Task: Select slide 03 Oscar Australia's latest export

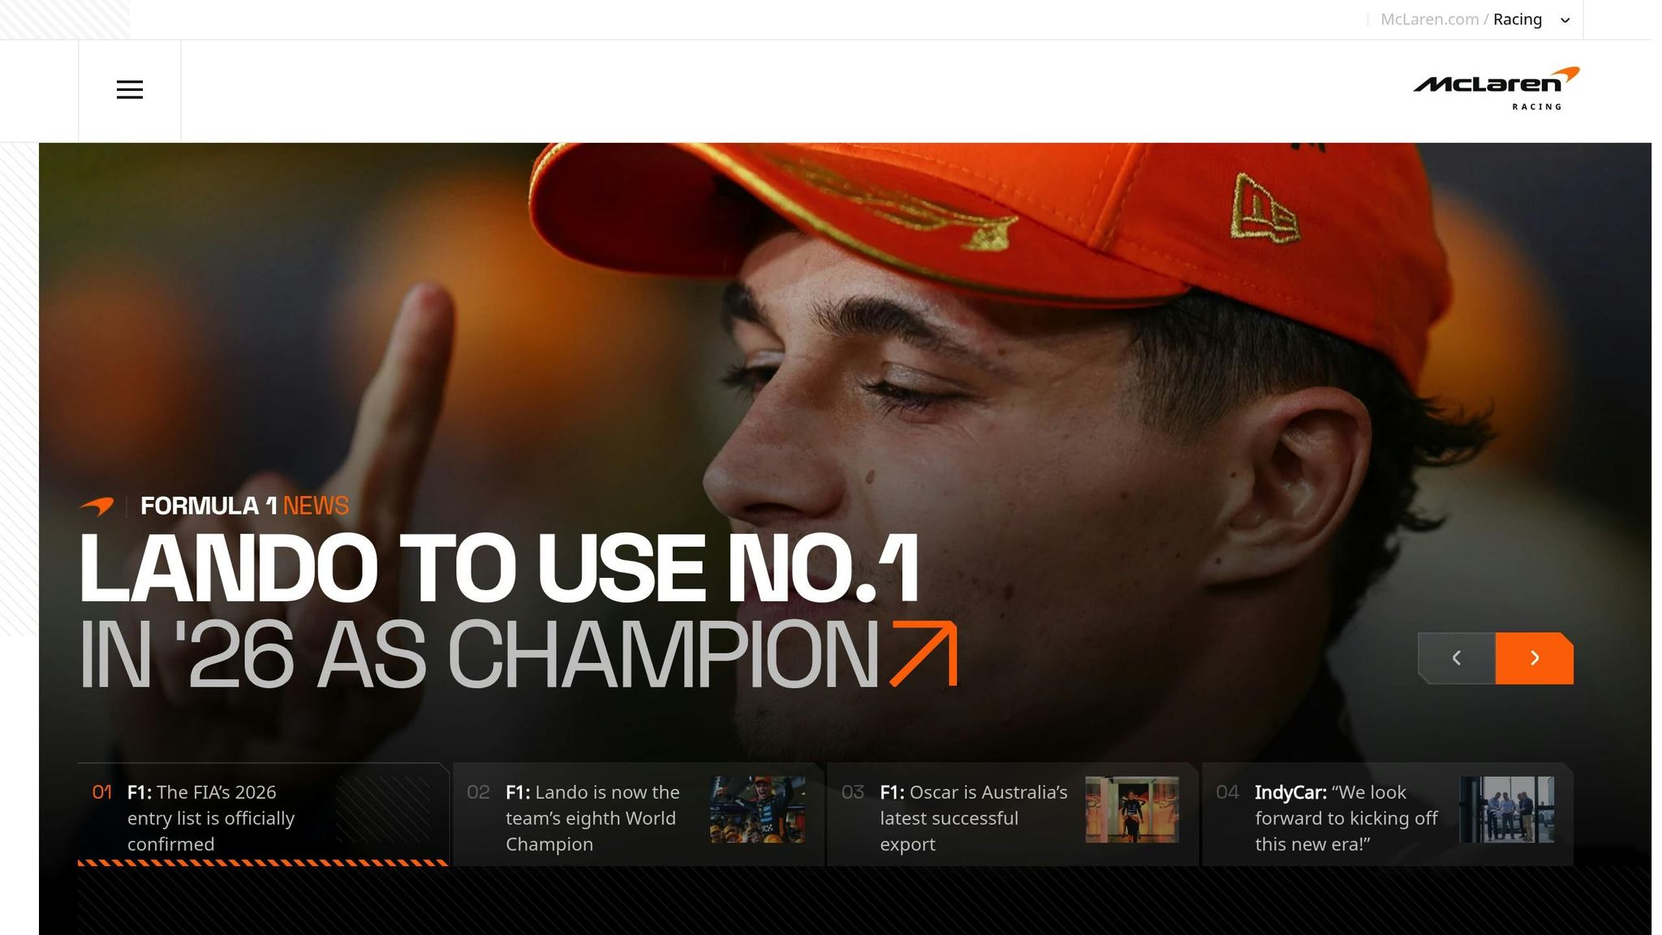Action: coord(1013,815)
